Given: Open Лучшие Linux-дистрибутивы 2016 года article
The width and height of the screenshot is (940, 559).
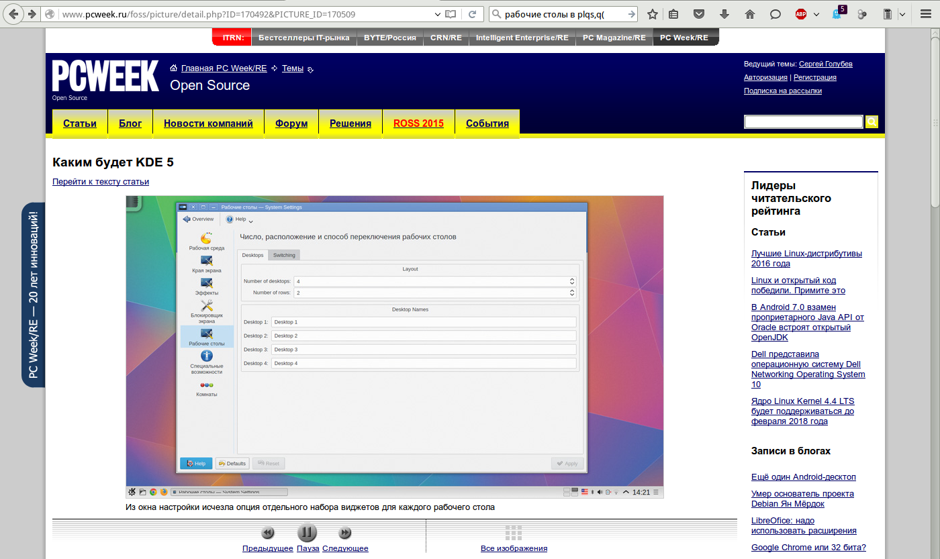Looking at the screenshot, I should tap(806, 258).
